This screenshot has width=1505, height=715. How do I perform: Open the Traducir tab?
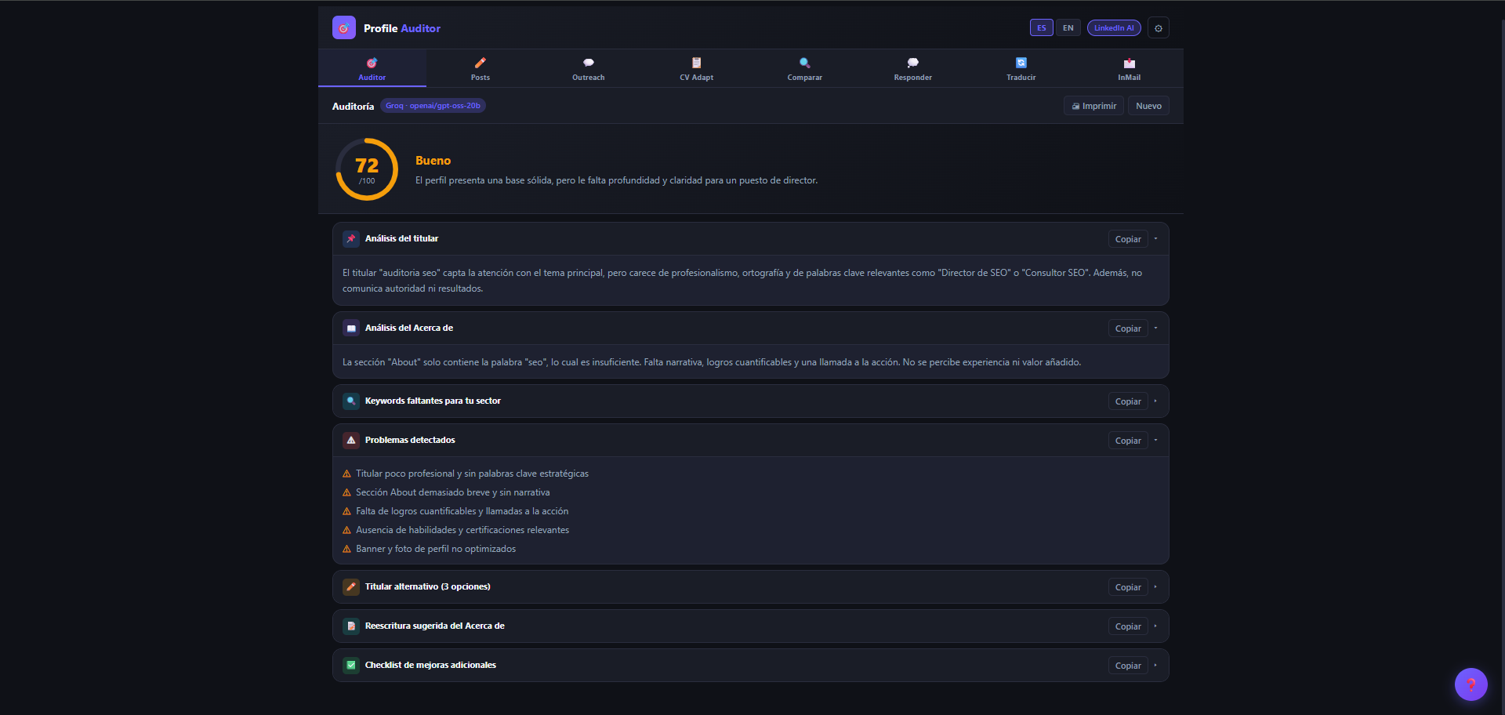click(1021, 69)
